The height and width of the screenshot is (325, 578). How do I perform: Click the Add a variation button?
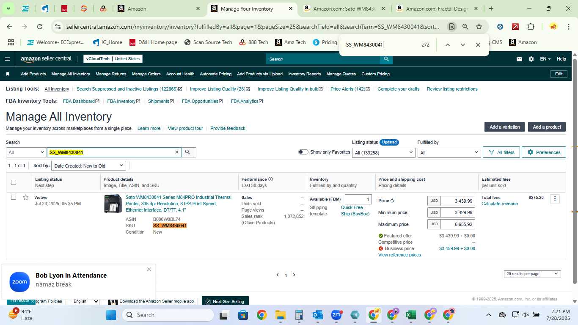tap(504, 127)
